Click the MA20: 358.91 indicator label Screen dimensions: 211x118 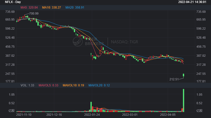click(75, 8)
